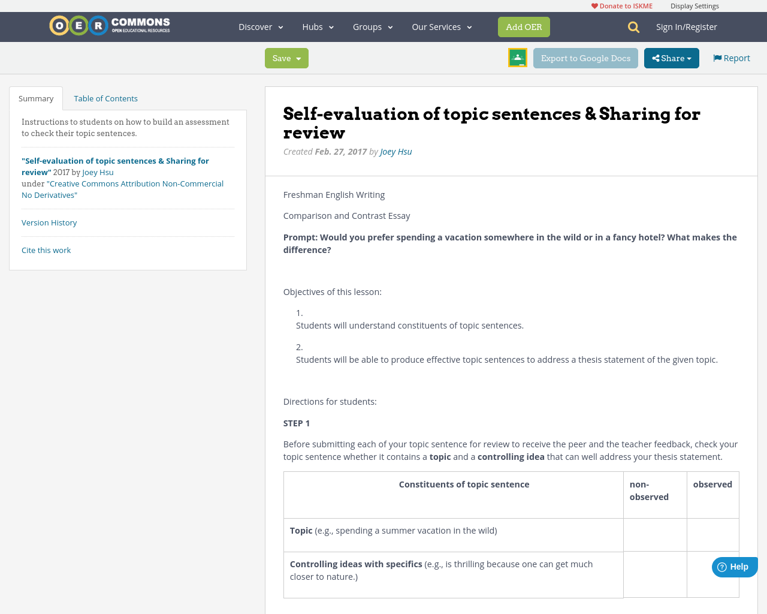The height and width of the screenshot is (614, 767).
Task: Expand the Discover menu
Action: click(x=261, y=27)
